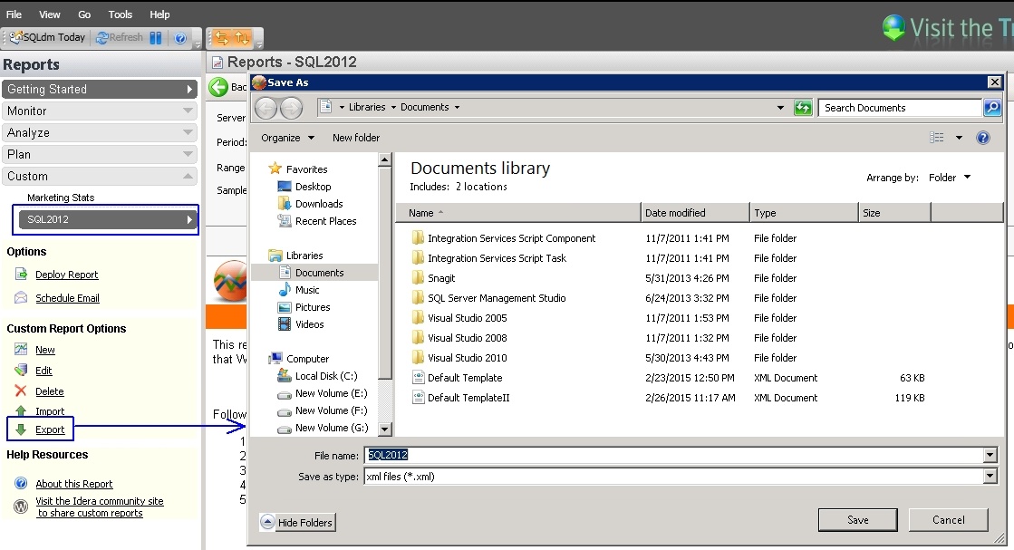Click the change view icon in Save As
Image resolution: width=1014 pixels, height=550 pixels.
[x=936, y=137]
